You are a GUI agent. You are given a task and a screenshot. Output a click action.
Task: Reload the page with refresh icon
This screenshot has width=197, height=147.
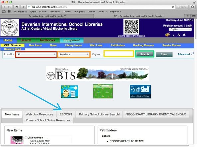click(173, 7)
